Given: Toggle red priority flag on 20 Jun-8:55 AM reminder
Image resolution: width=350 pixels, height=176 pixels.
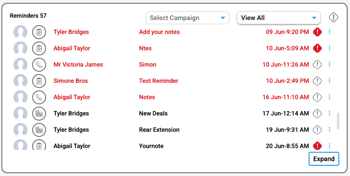Looking at the screenshot, I should pyautogui.click(x=317, y=146).
